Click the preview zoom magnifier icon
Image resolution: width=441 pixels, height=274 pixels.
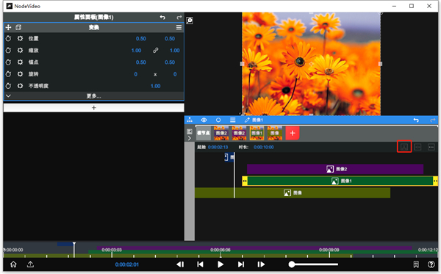(x=190, y=21)
